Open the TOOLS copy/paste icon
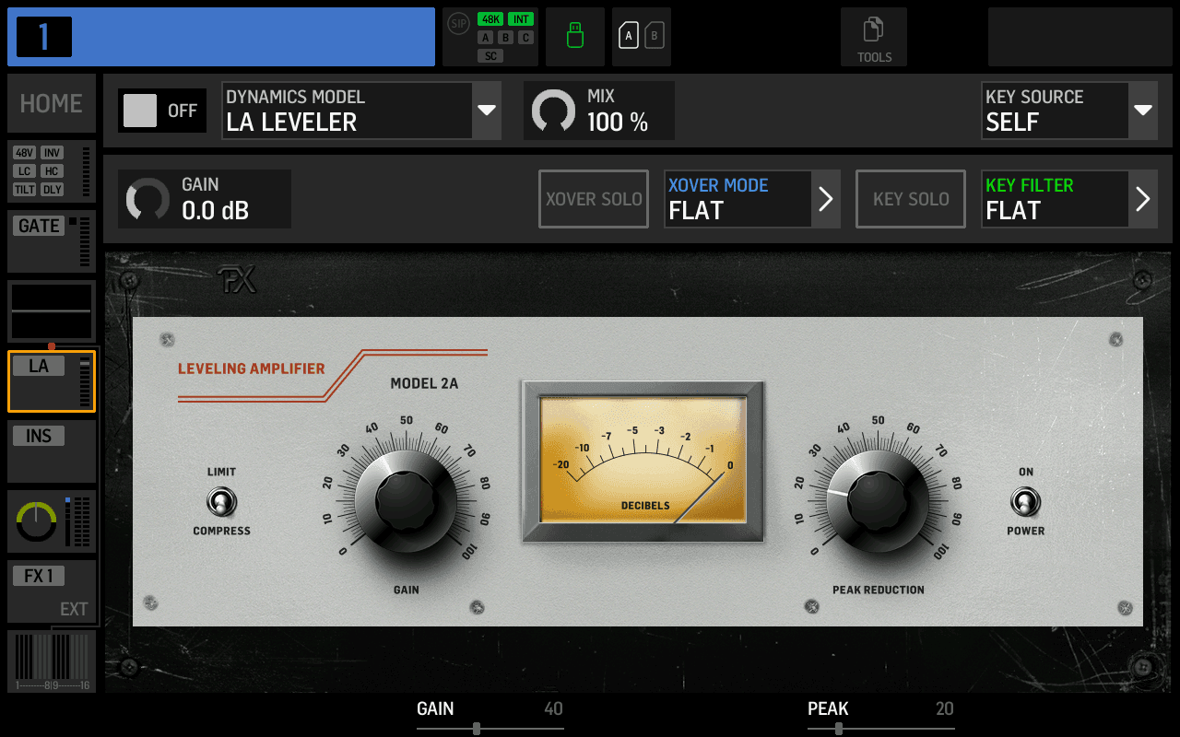 click(x=873, y=37)
